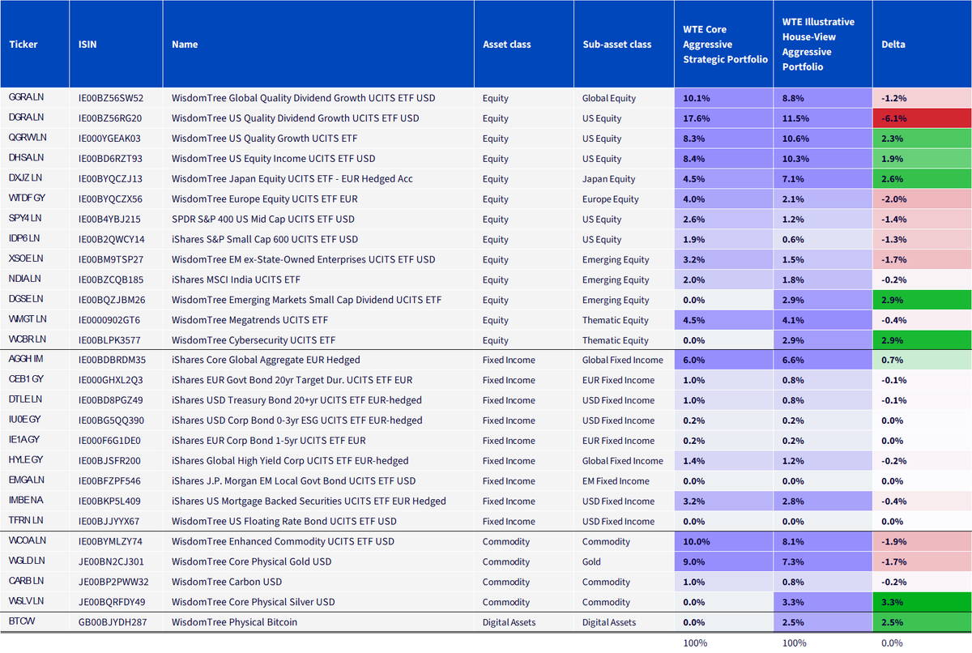The width and height of the screenshot is (972, 653).
Task: Click SPDR S&P 400 US Mid Cap name
Action: point(265,220)
